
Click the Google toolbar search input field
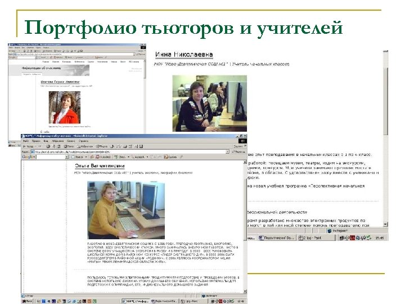point(51,157)
